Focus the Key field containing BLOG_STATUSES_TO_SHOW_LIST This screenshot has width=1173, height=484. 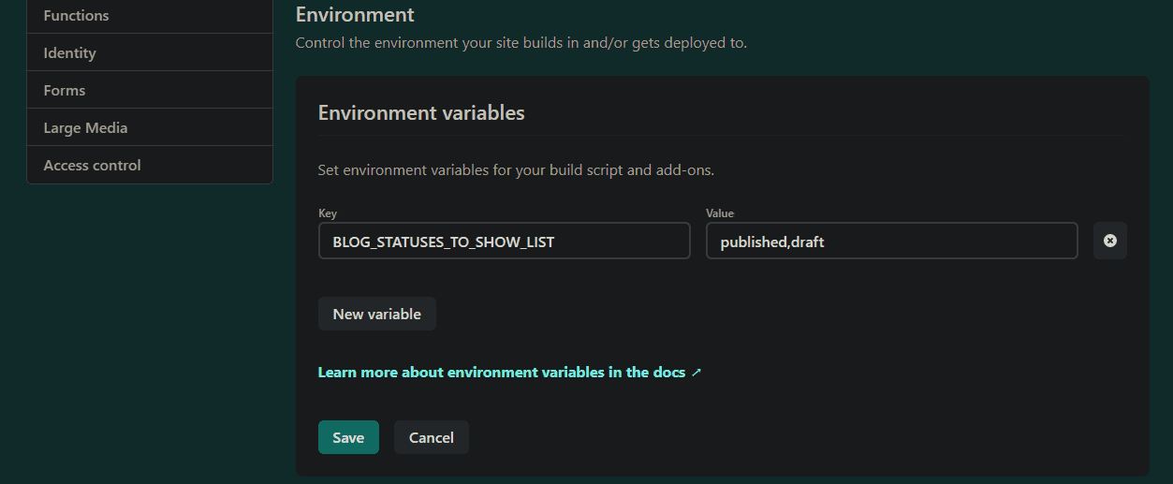point(505,241)
